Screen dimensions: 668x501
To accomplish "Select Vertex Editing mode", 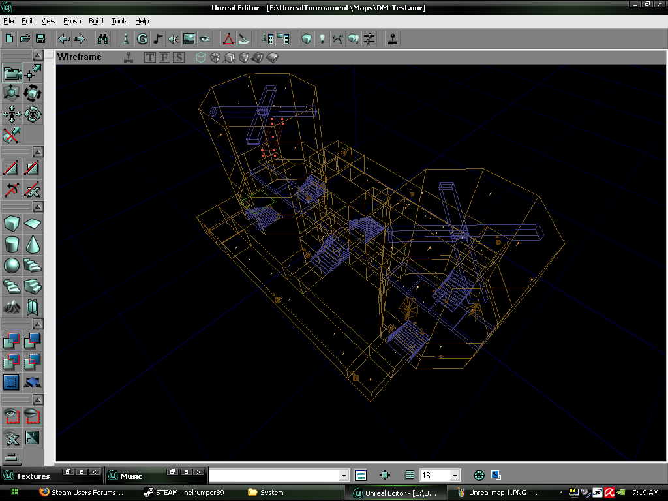I will click(33, 73).
